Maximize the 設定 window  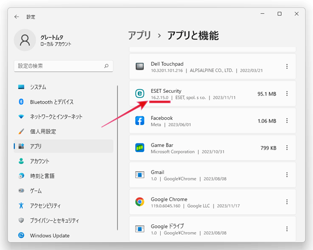(279, 13)
